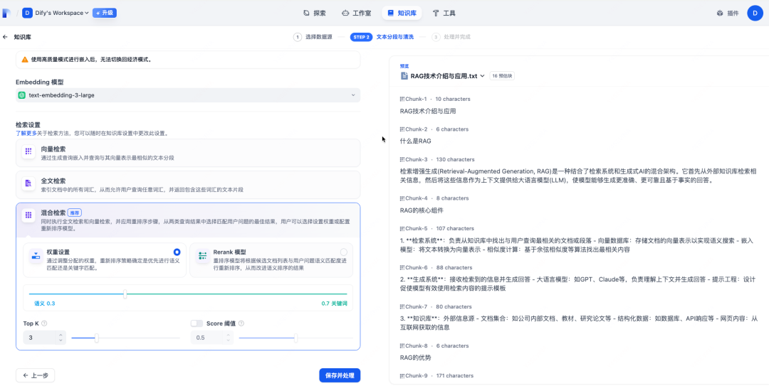Switch to the 知识库 tab
This screenshot has width=769, height=386.
click(x=402, y=14)
